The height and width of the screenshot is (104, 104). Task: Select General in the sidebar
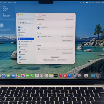click(x=26, y=39)
